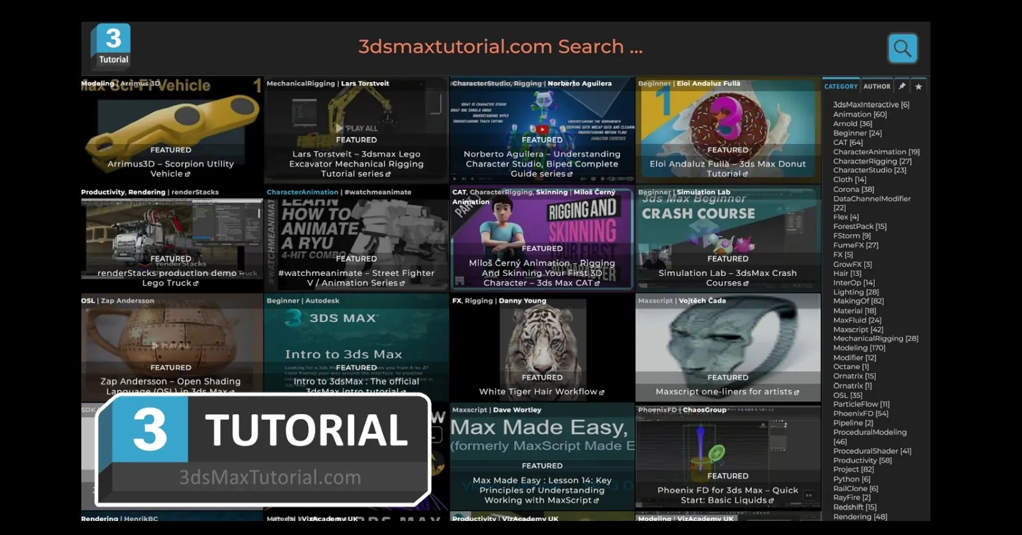Click the Norberto Aguilera author tag
The width and height of the screenshot is (1022, 535).
pyautogui.click(x=580, y=84)
